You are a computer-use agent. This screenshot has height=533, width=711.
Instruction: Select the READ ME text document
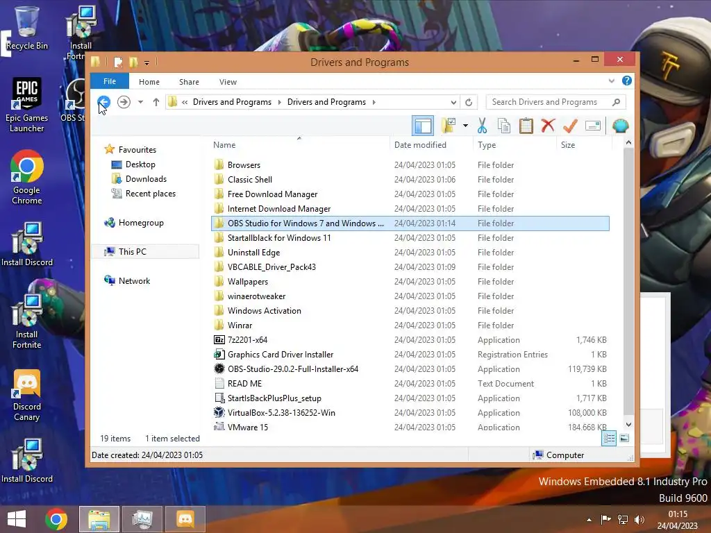(410, 383)
